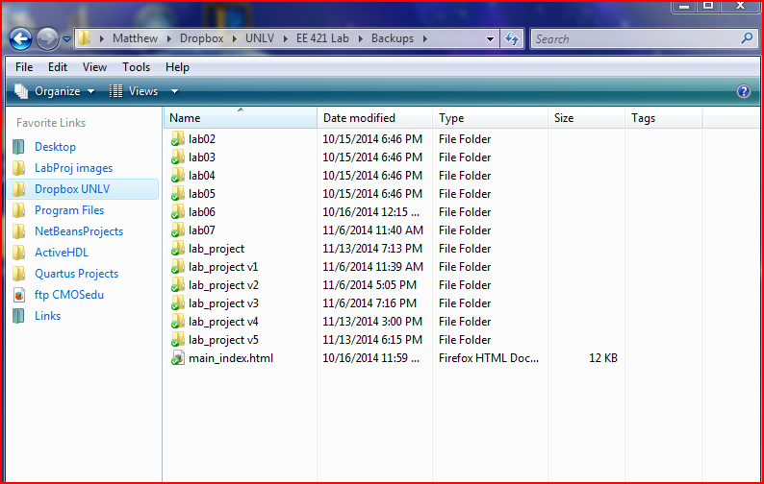The image size is (764, 484).
Task: Select the lab_project v1 folder icon
Action: (178, 267)
